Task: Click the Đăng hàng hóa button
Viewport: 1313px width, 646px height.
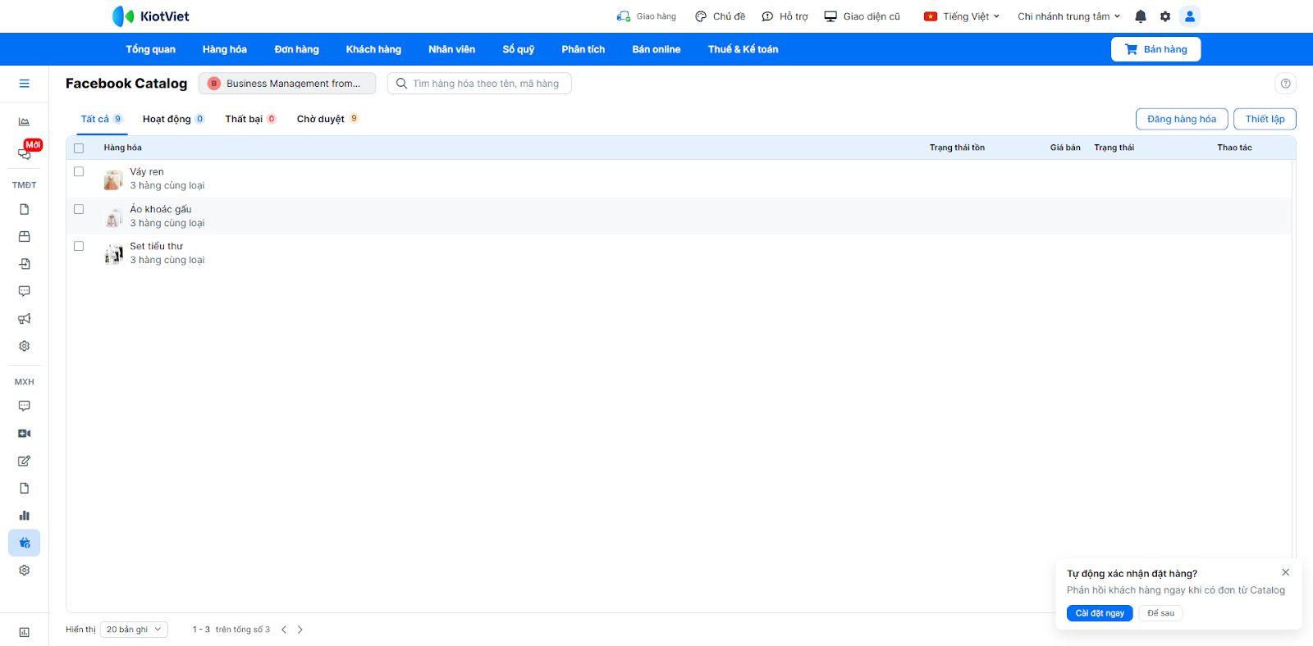Action: coord(1182,119)
